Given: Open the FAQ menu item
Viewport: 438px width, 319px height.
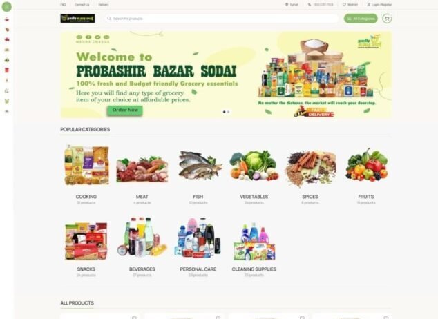Looking at the screenshot, I should point(63,4).
